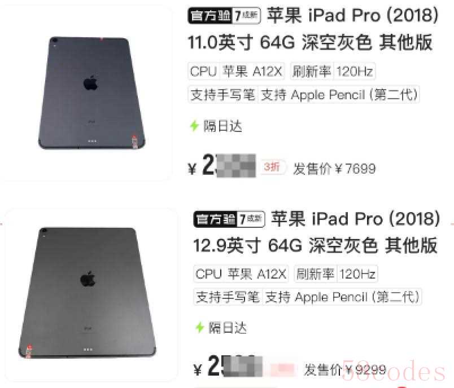Open the iPad Pro 12.9英寸 64G listing title
The width and height of the screenshot is (454, 388).
click(x=316, y=232)
